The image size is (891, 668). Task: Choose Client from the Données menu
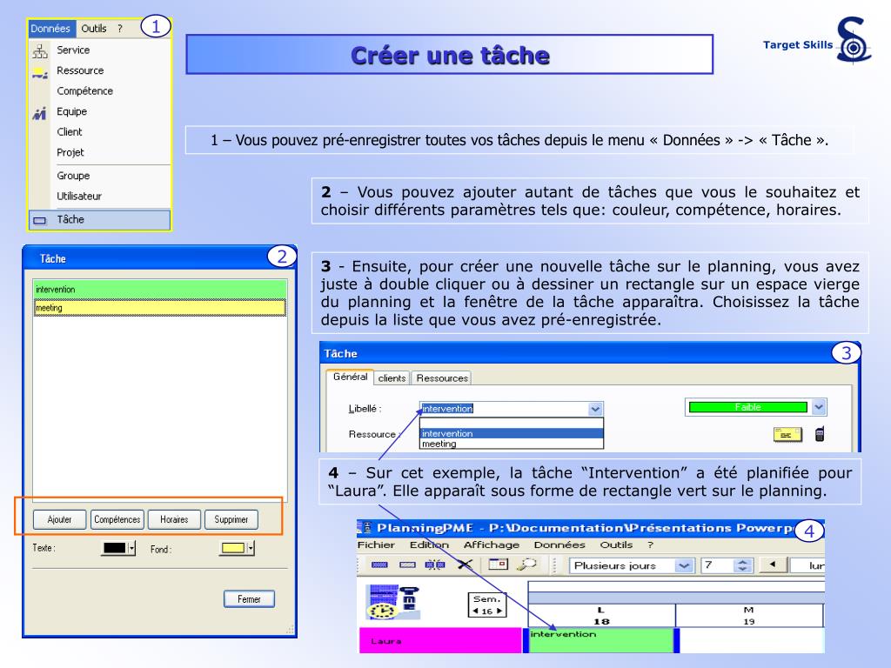100,132
